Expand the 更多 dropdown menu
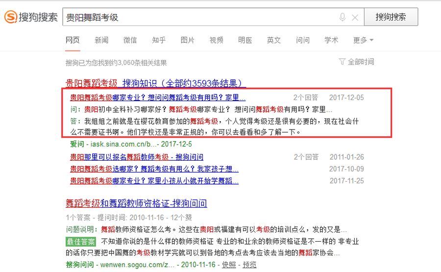Viewport: 441px width, 272px height. [363, 40]
